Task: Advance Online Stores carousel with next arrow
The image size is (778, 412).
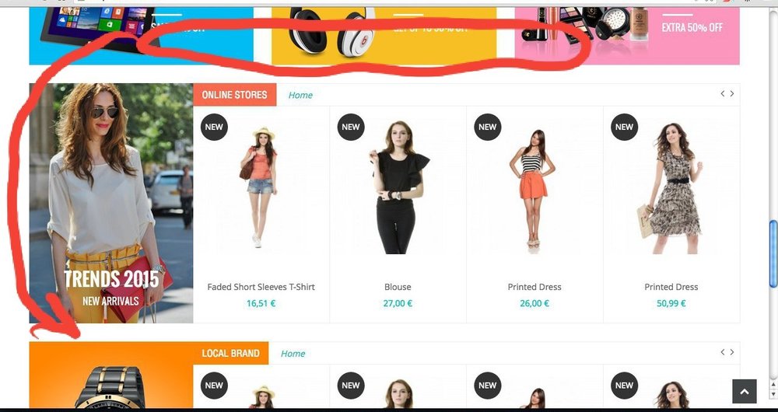Action: point(732,94)
